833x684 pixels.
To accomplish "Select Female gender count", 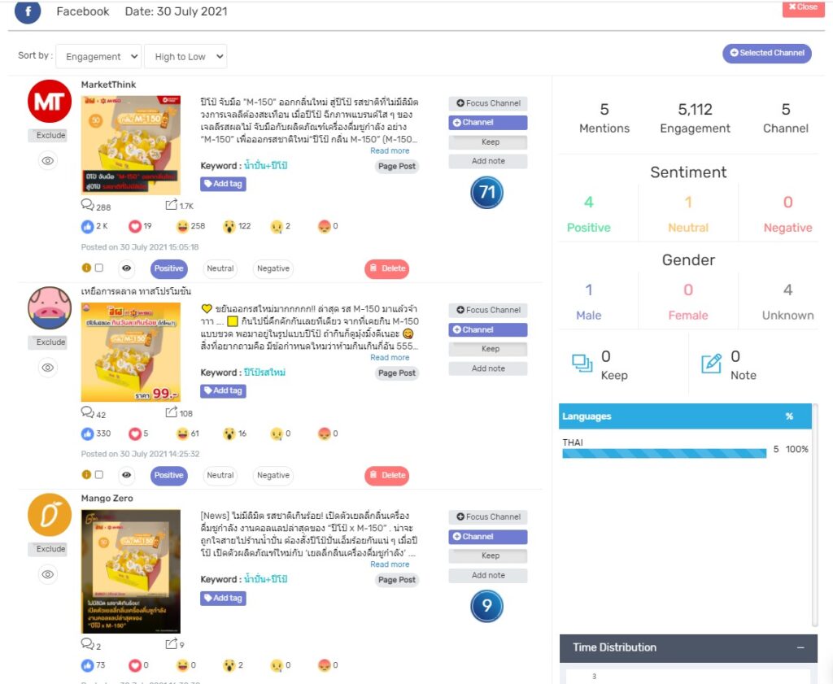I will pos(688,290).
